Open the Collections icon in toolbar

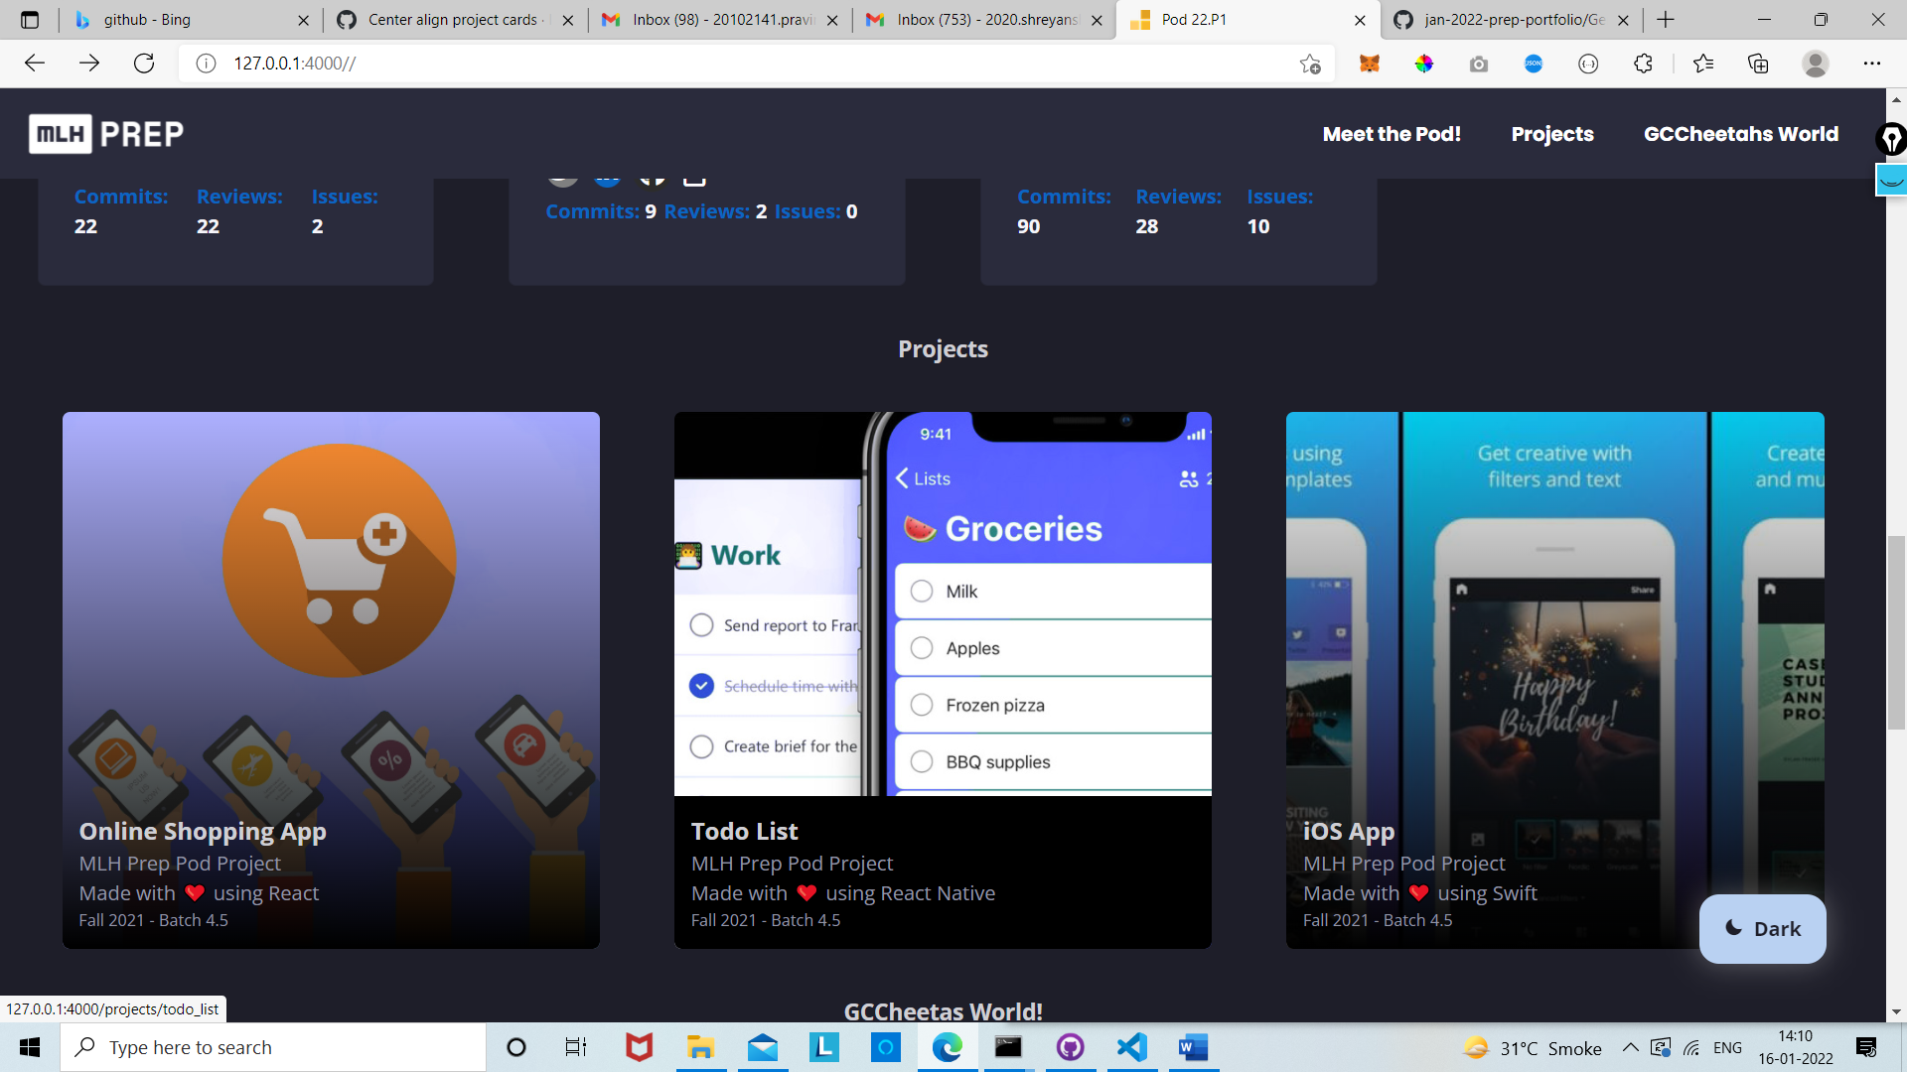1758,64
